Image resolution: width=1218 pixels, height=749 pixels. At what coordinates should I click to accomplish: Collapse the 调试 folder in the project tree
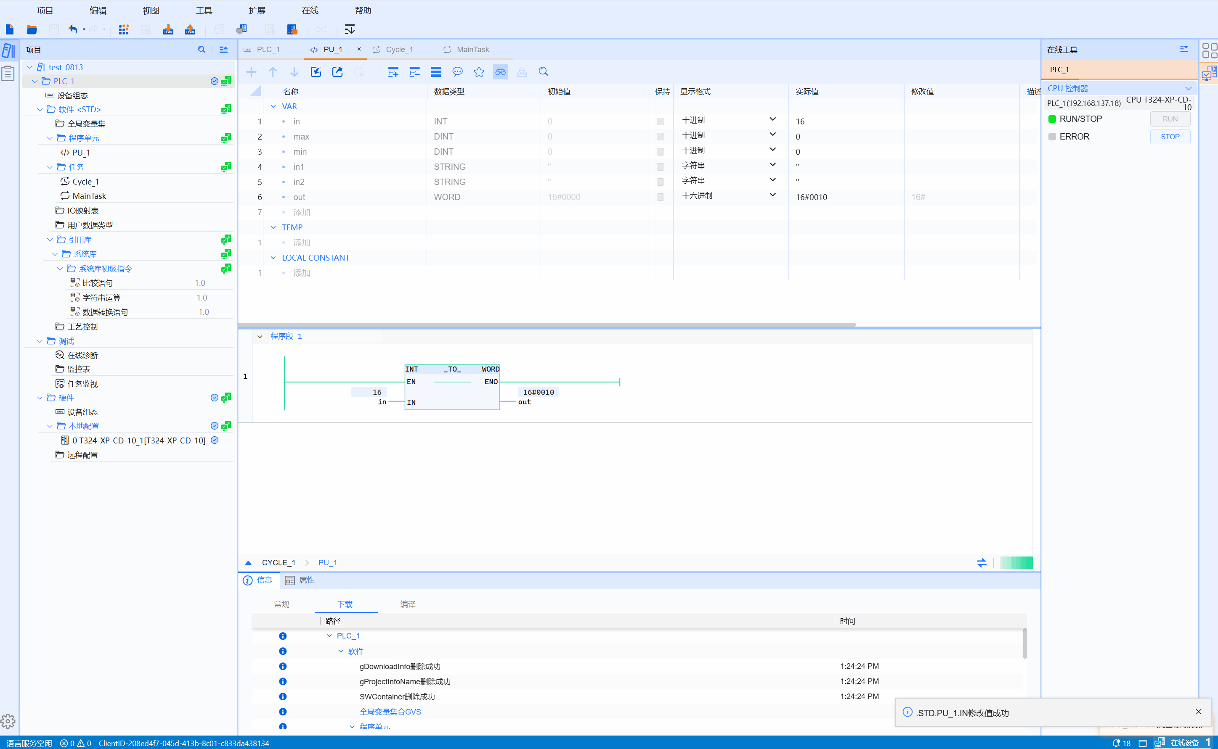click(x=40, y=341)
